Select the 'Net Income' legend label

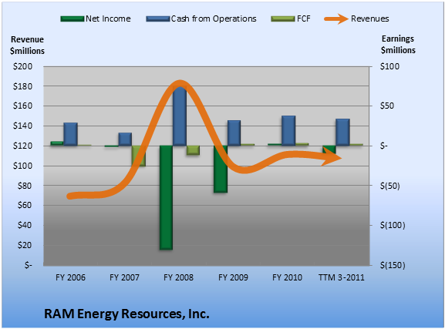point(108,18)
